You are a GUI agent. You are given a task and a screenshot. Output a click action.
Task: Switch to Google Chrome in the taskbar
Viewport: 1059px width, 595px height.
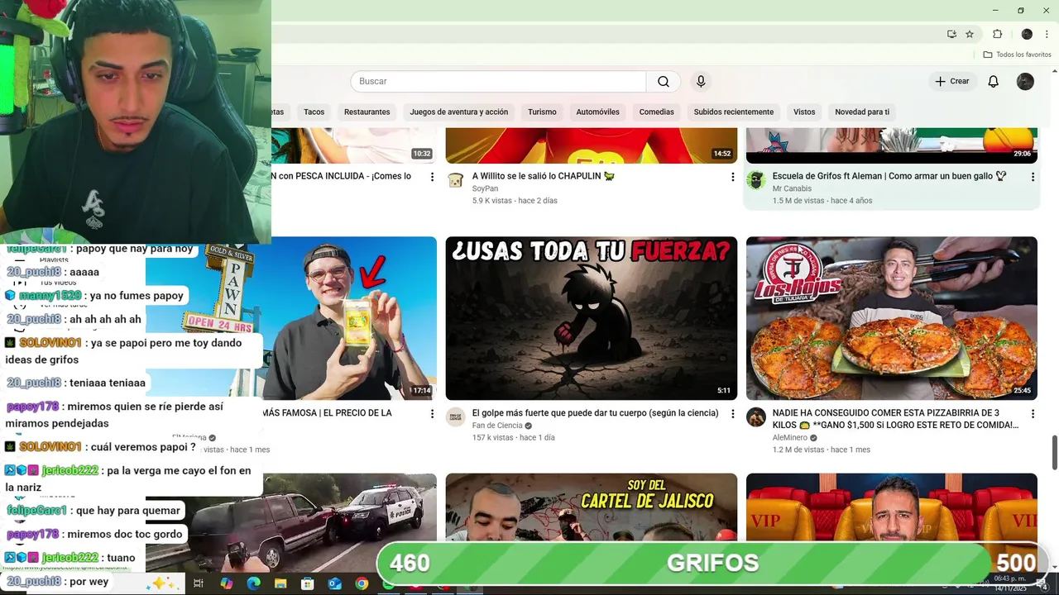click(x=362, y=583)
